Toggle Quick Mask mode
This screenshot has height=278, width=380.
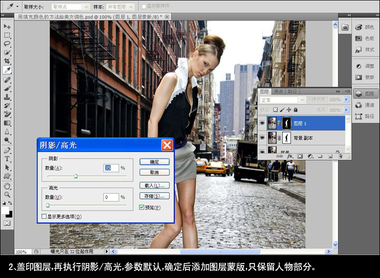(7, 222)
